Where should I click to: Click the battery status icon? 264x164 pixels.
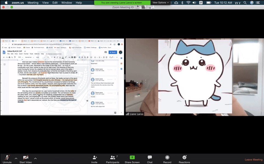coord(209,2)
